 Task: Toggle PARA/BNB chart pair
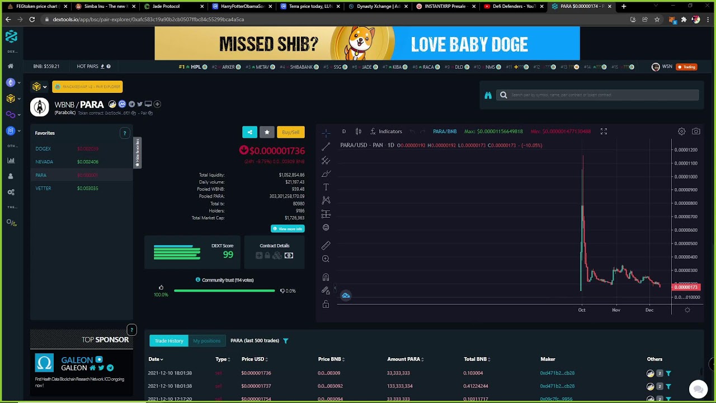point(445,132)
